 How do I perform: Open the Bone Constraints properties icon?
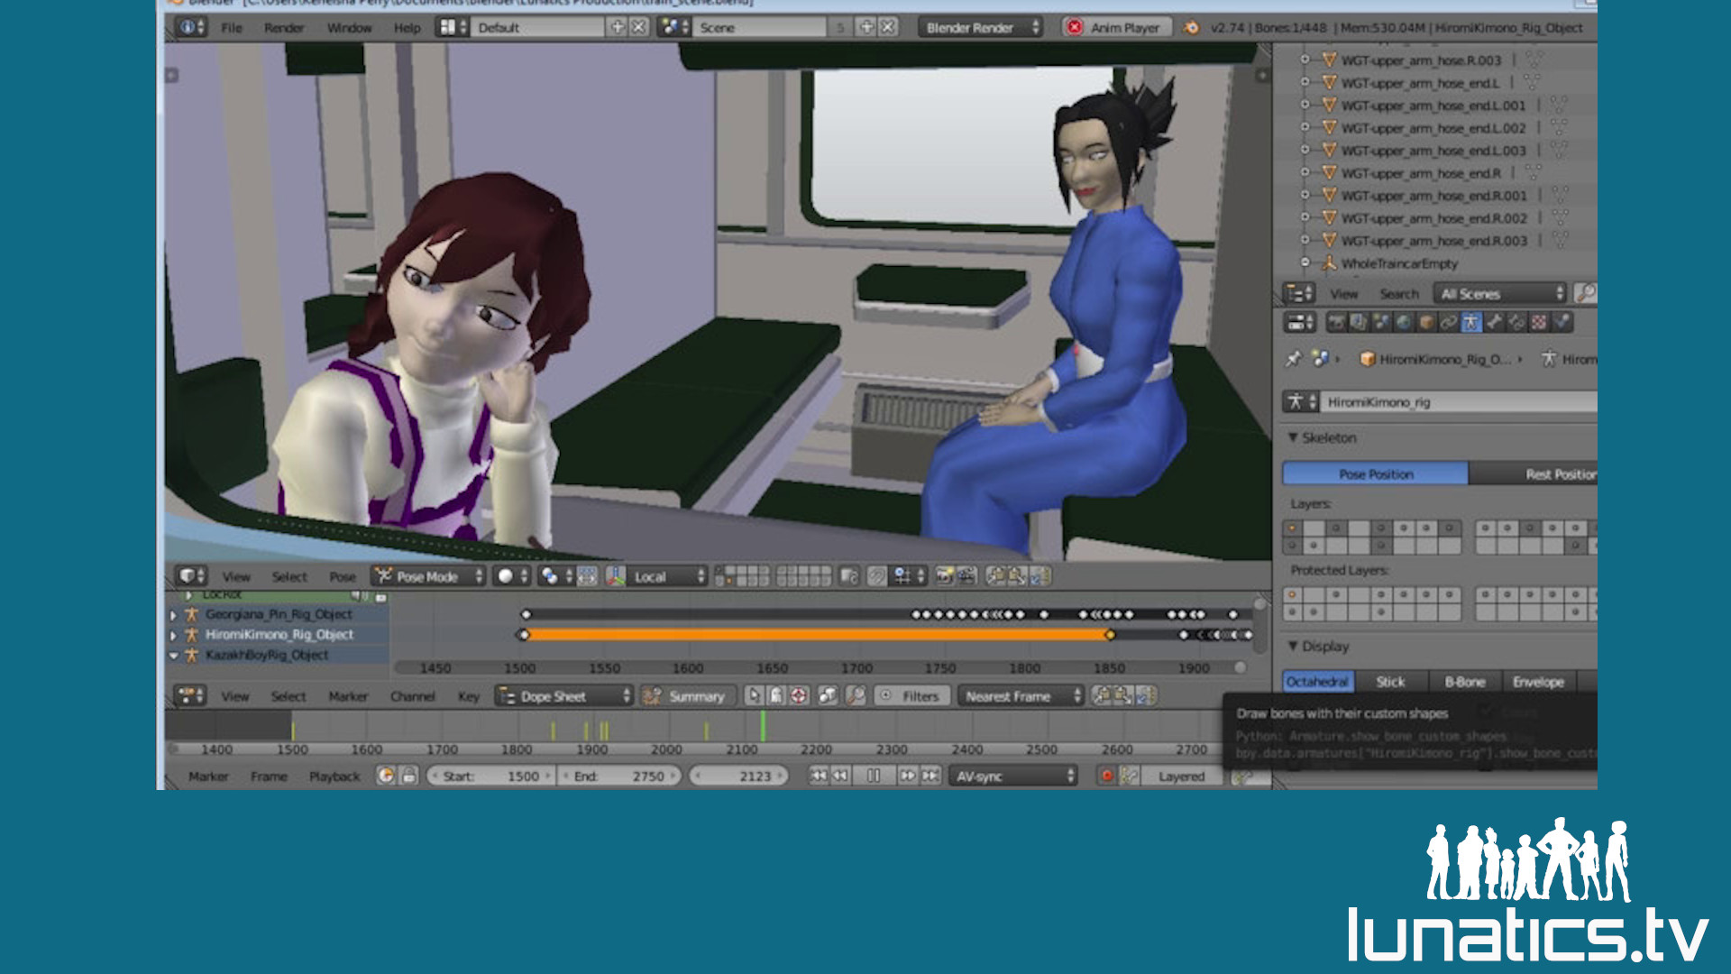pyautogui.click(x=1516, y=322)
